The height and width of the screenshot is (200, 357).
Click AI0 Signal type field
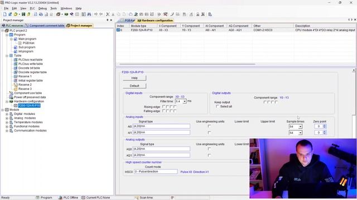point(161,126)
